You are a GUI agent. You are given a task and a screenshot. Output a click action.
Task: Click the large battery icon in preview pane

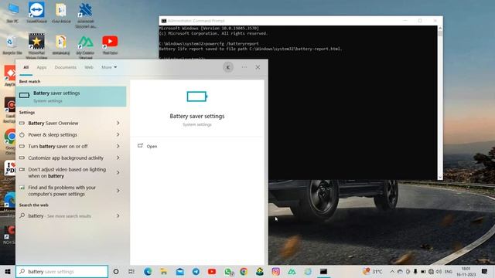197,97
